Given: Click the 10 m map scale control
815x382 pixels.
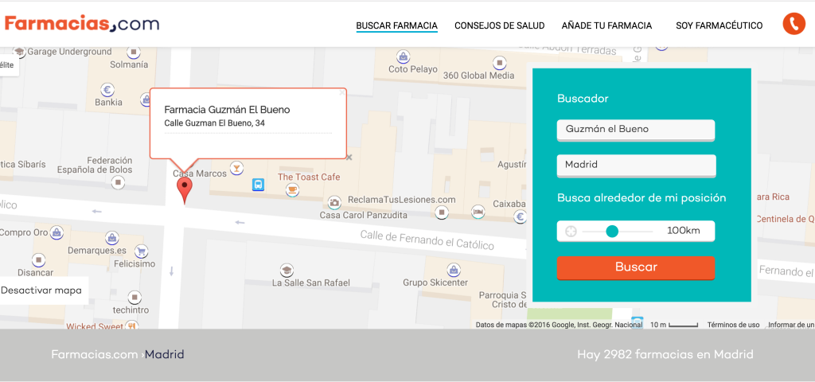Looking at the screenshot, I should click(x=674, y=325).
